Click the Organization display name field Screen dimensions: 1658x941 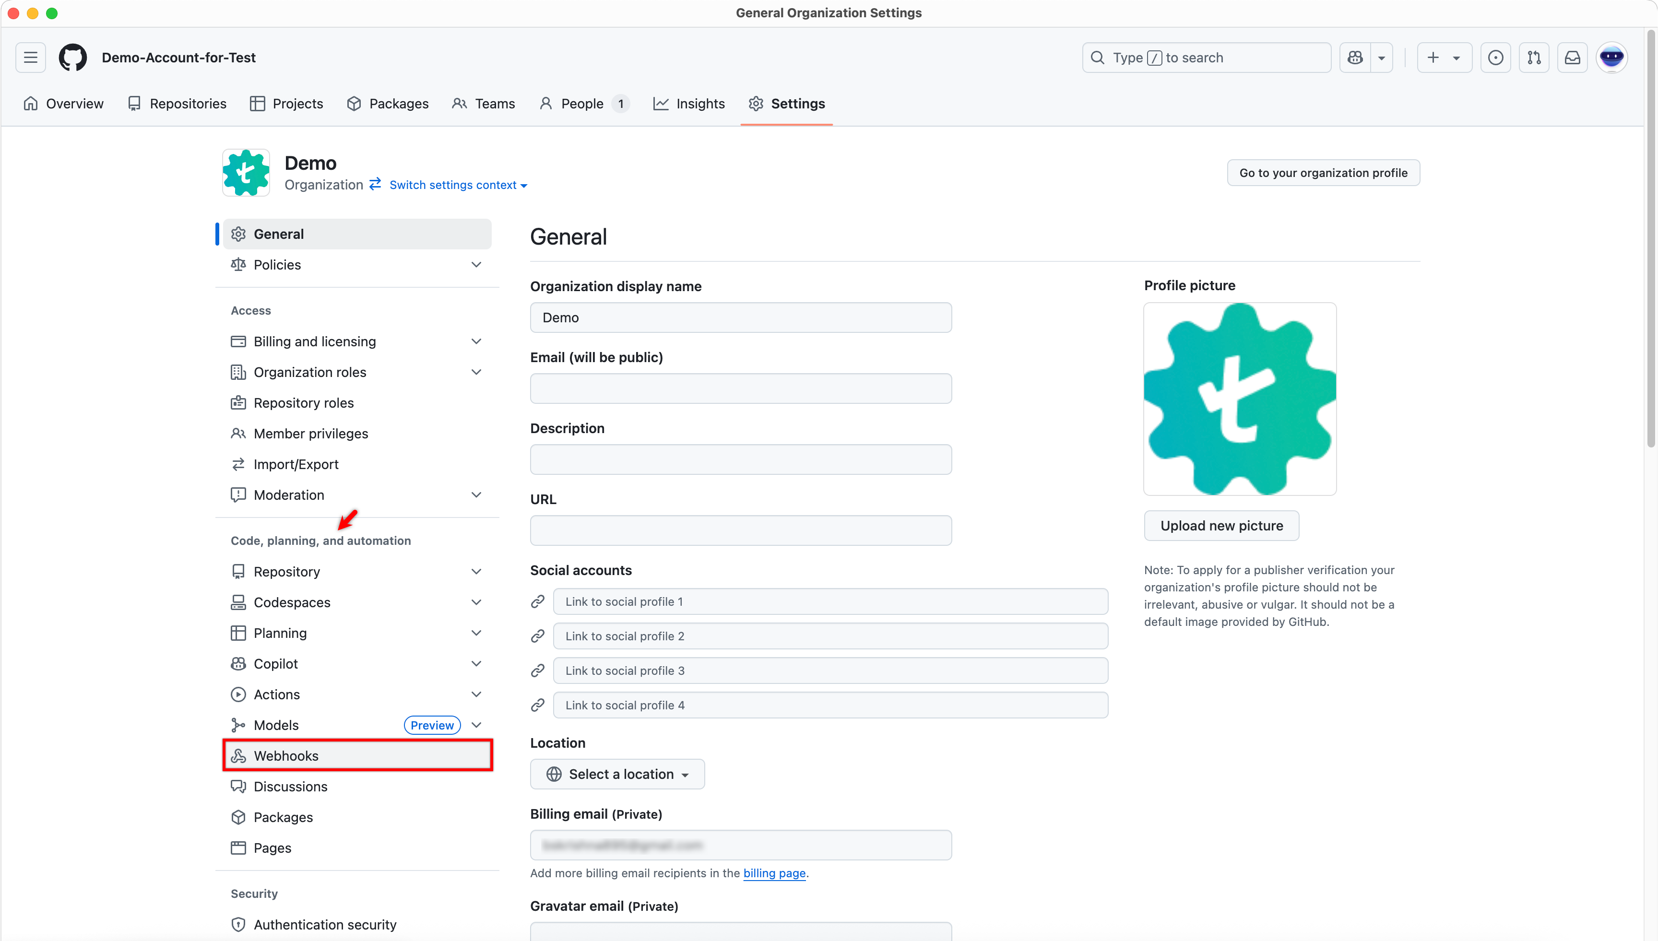pos(740,318)
